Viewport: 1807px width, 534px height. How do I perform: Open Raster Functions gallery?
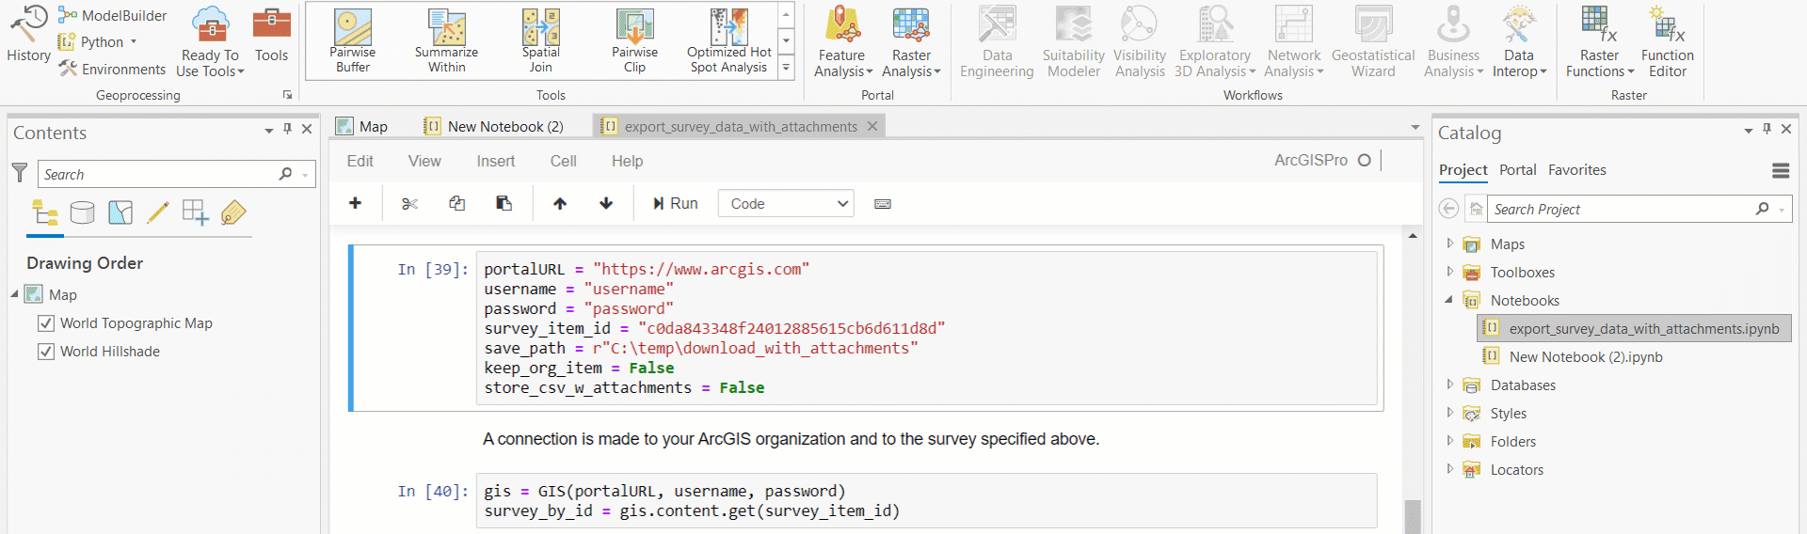coord(1600,42)
